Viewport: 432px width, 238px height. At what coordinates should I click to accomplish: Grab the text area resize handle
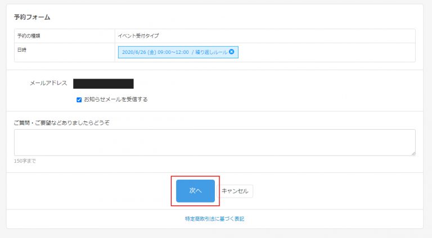pos(413,153)
